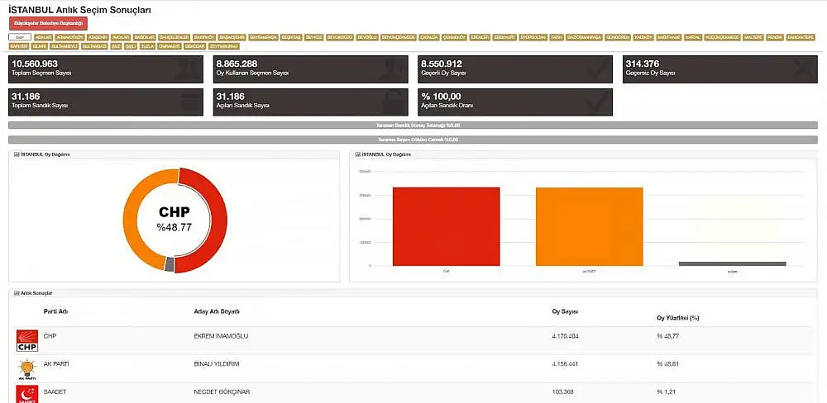Click the person icon on Toplam Seçmen Sayısı card
Image resolution: width=827 pixels, height=403 pixels.
187,69
